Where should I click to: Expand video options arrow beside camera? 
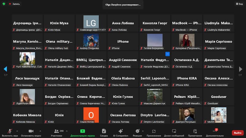point(40,131)
